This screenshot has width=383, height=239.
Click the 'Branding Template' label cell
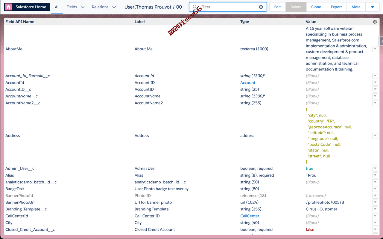tap(152, 209)
